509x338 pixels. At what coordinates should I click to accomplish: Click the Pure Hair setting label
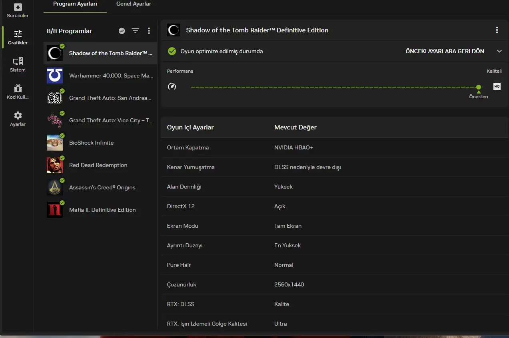pos(179,265)
